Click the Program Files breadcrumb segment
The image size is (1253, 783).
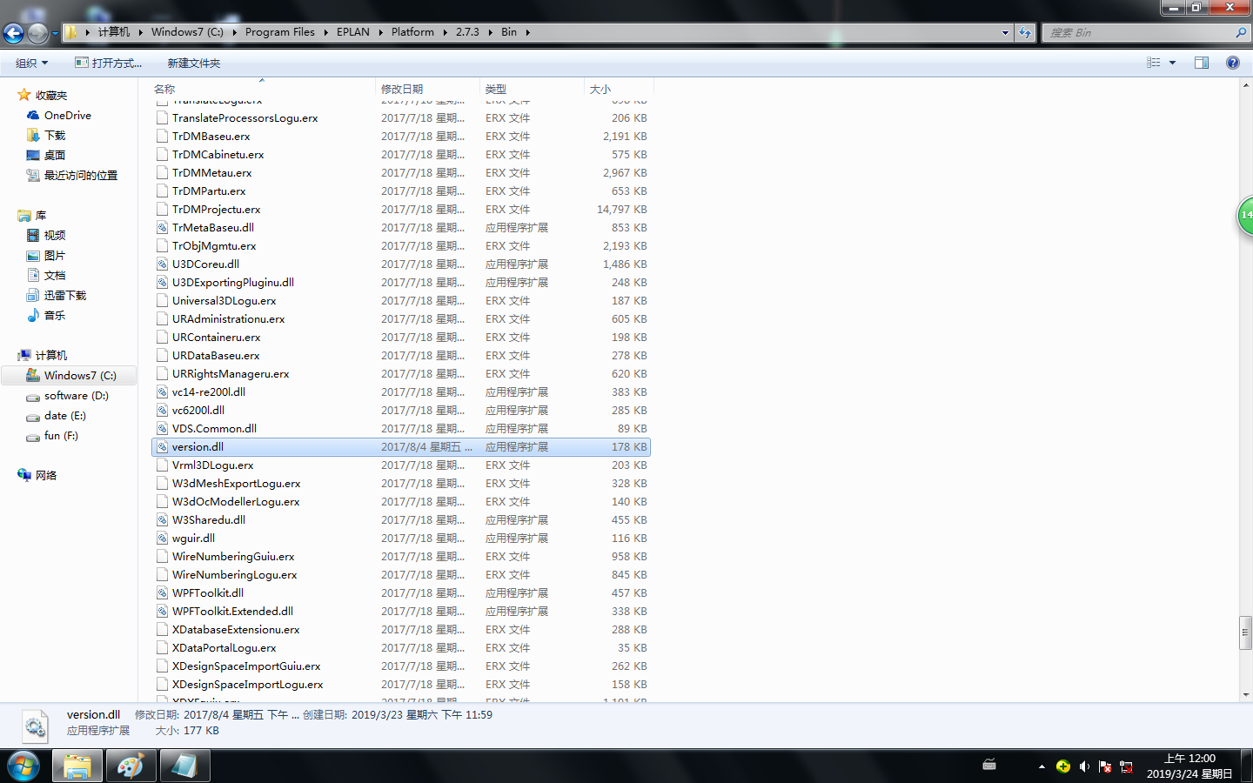(279, 32)
